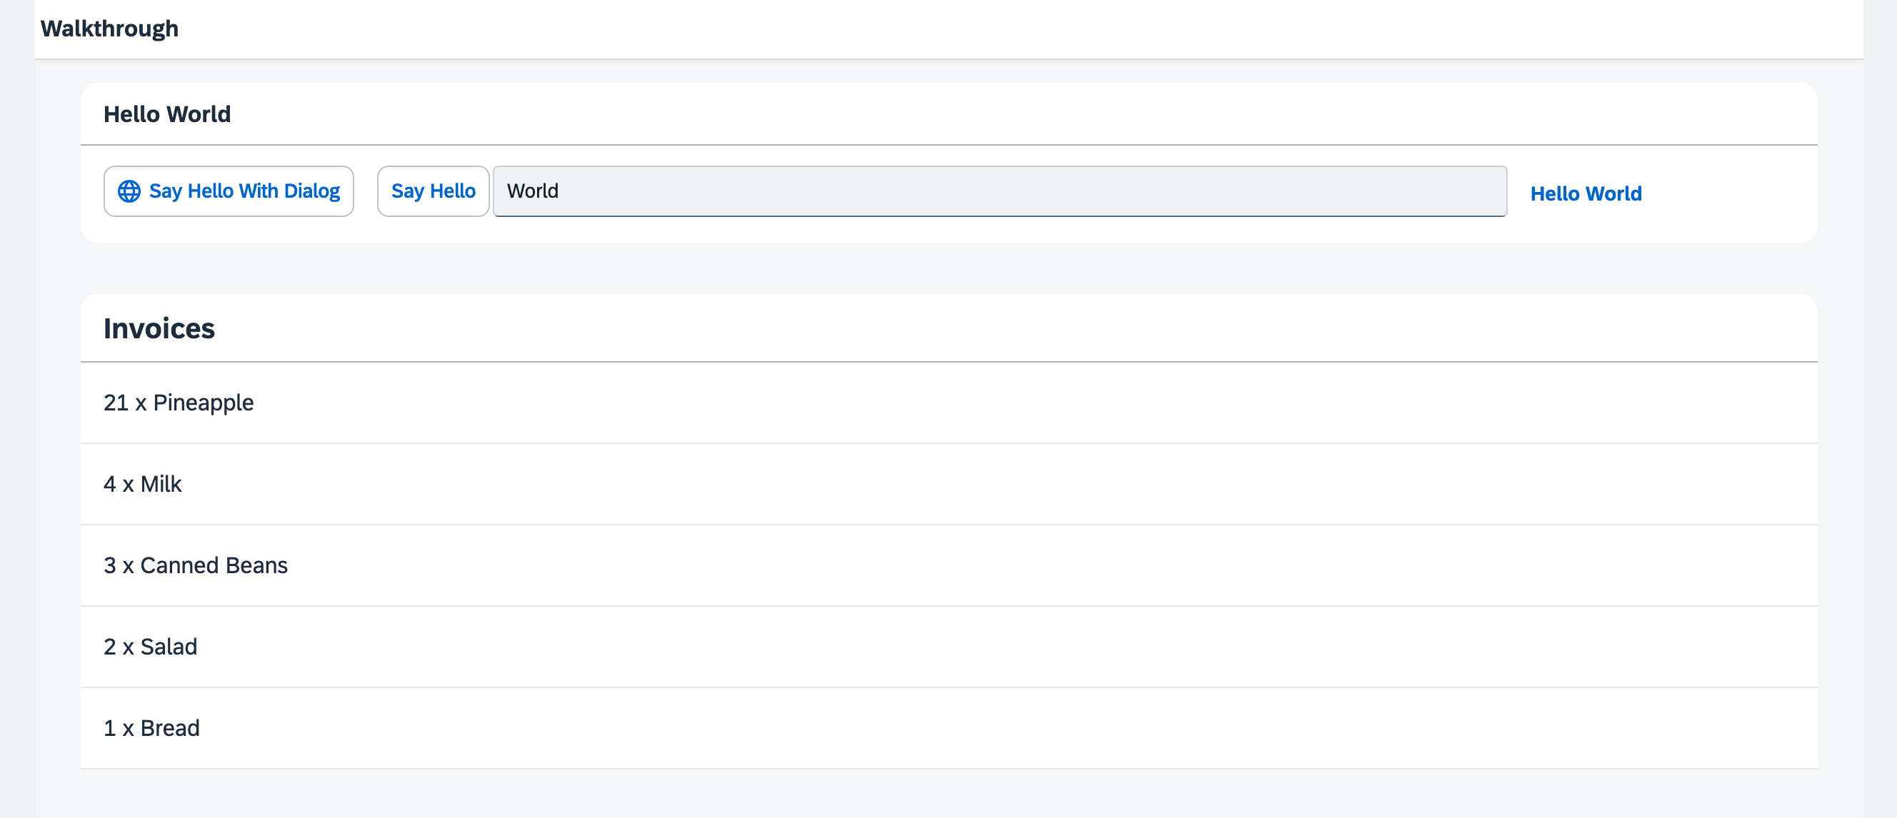The image size is (1897, 818).
Task: Click the Walkthrough page title
Action: click(x=109, y=29)
